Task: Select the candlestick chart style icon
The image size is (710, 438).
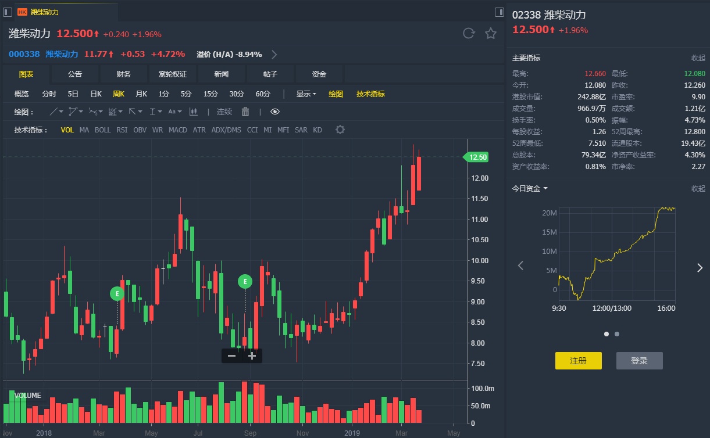Action: pyautogui.click(x=193, y=112)
